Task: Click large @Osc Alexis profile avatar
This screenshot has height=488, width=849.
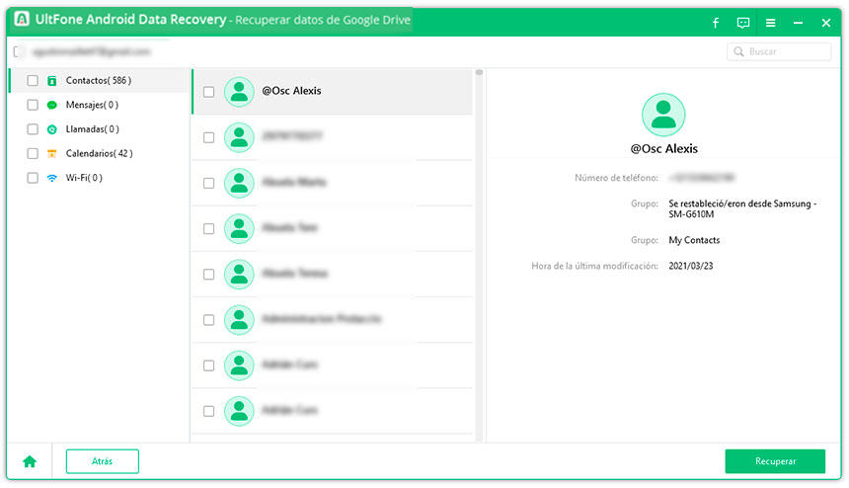Action: tap(663, 115)
